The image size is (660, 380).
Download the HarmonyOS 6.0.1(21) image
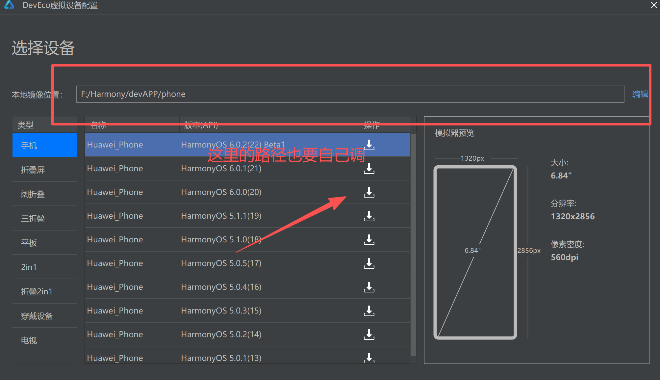pyautogui.click(x=369, y=169)
